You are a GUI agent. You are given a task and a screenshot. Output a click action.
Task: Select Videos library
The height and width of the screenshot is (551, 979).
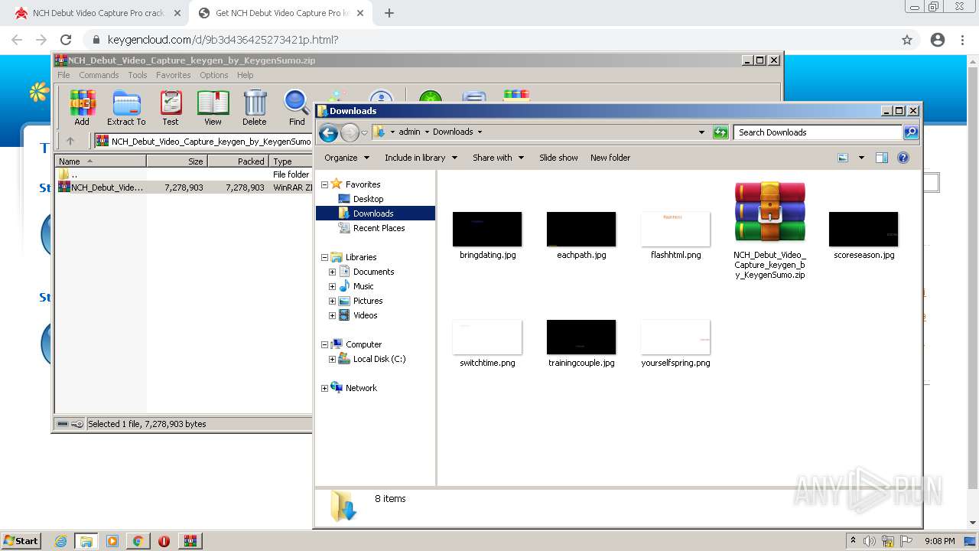365,315
